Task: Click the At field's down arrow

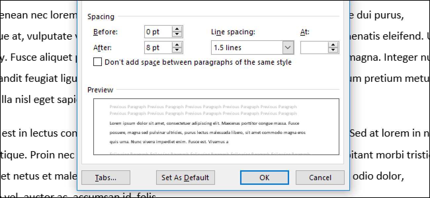Action: 333,50
